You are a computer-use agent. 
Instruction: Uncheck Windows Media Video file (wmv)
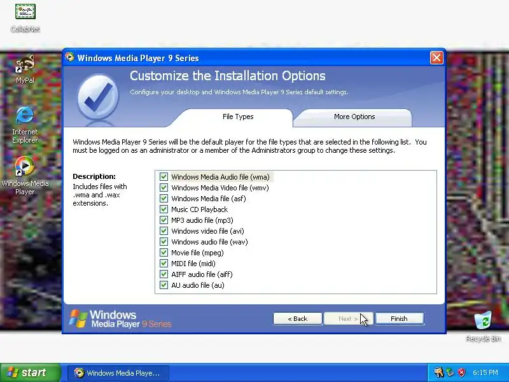coord(164,188)
